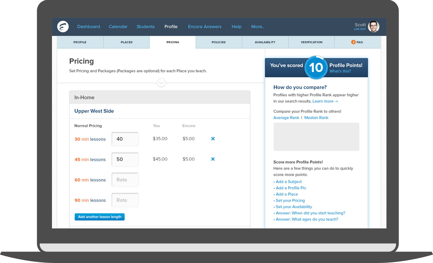Image resolution: width=433 pixels, height=263 pixels.
Task: Open Scott's profile picture avatar
Action: coord(373,27)
